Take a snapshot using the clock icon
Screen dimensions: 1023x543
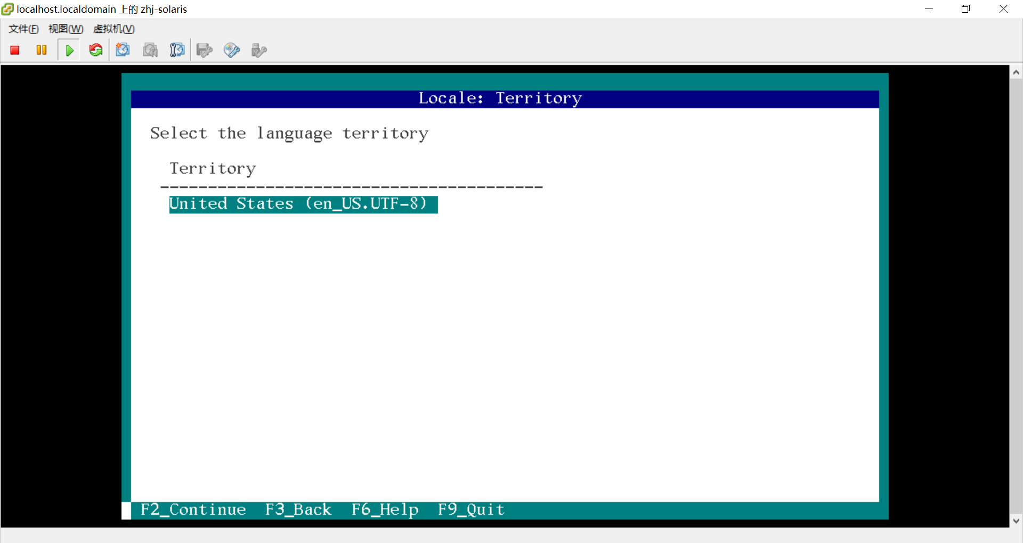[x=123, y=50]
